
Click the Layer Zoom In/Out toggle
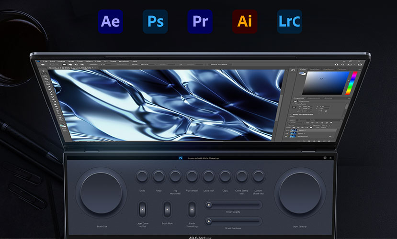click(142, 209)
